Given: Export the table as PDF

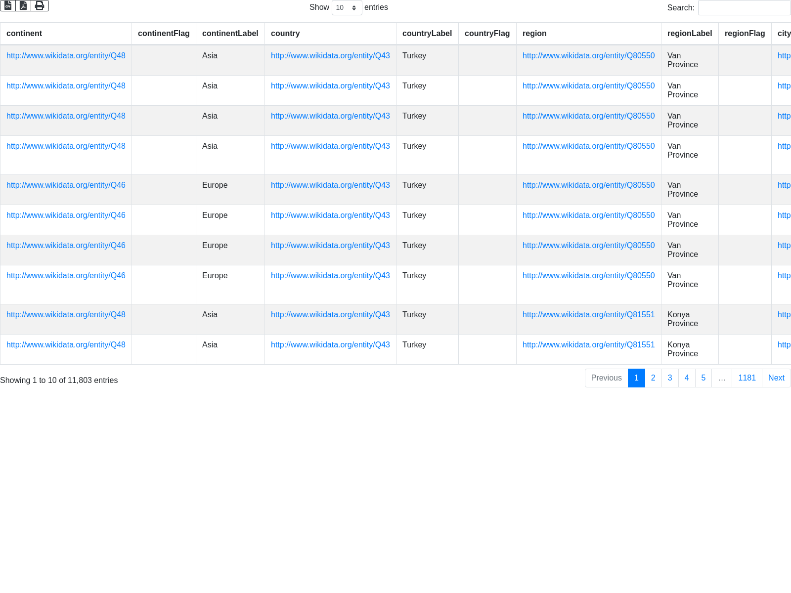Looking at the screenshot, I should (23, 5).
